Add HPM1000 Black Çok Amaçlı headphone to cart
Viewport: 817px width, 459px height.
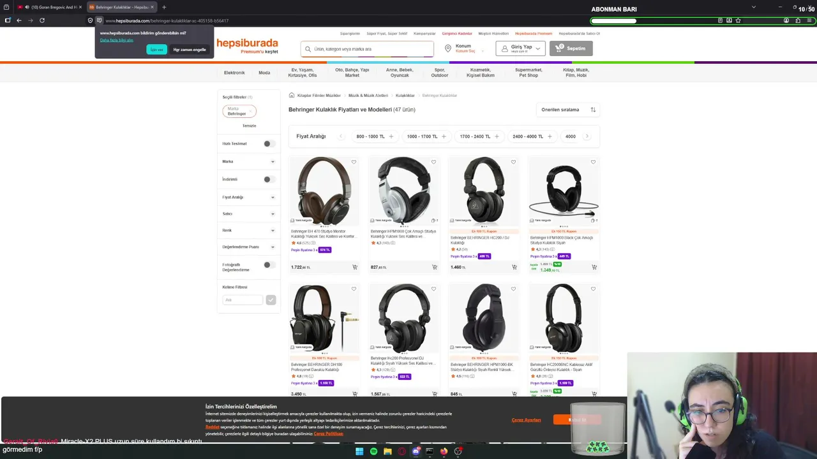(594, 267)
